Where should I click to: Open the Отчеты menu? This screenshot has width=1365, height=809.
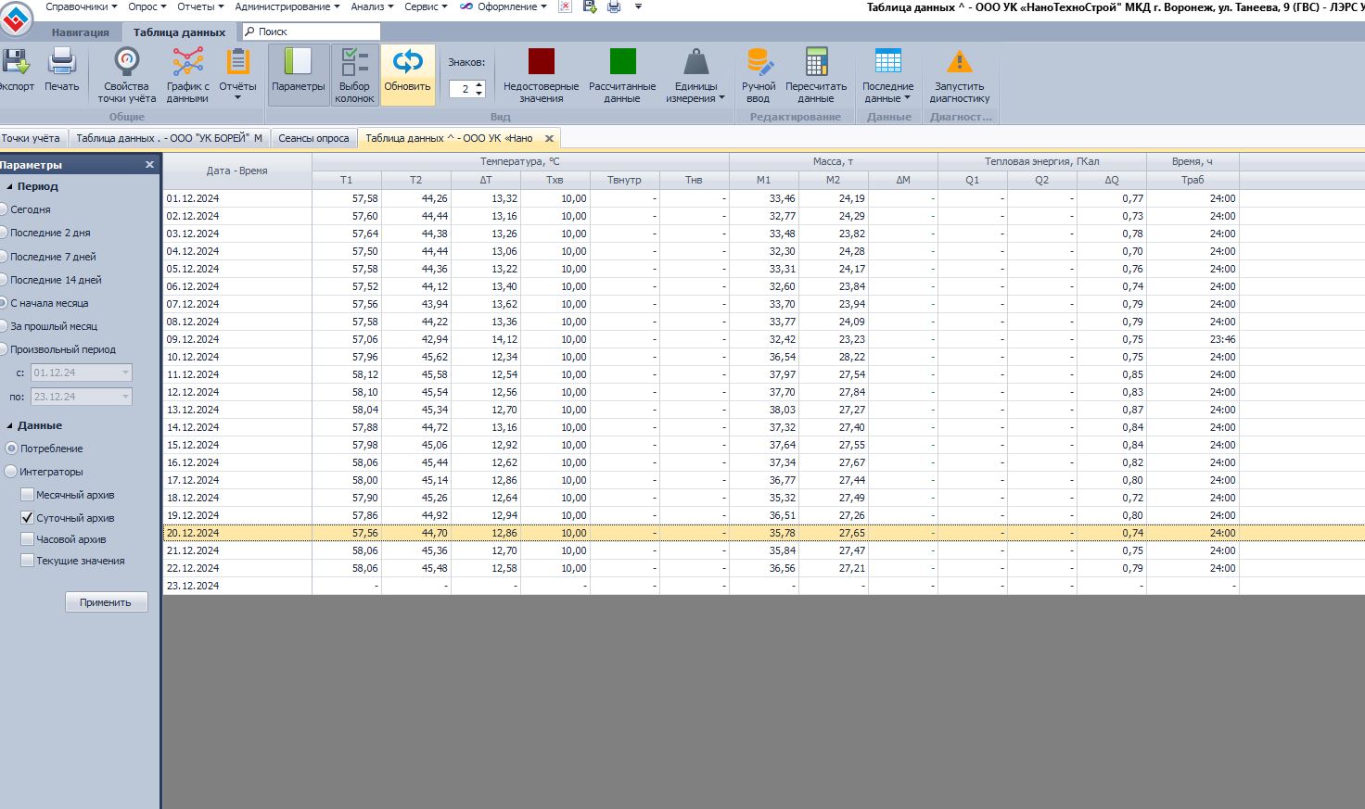coord(200,6)
